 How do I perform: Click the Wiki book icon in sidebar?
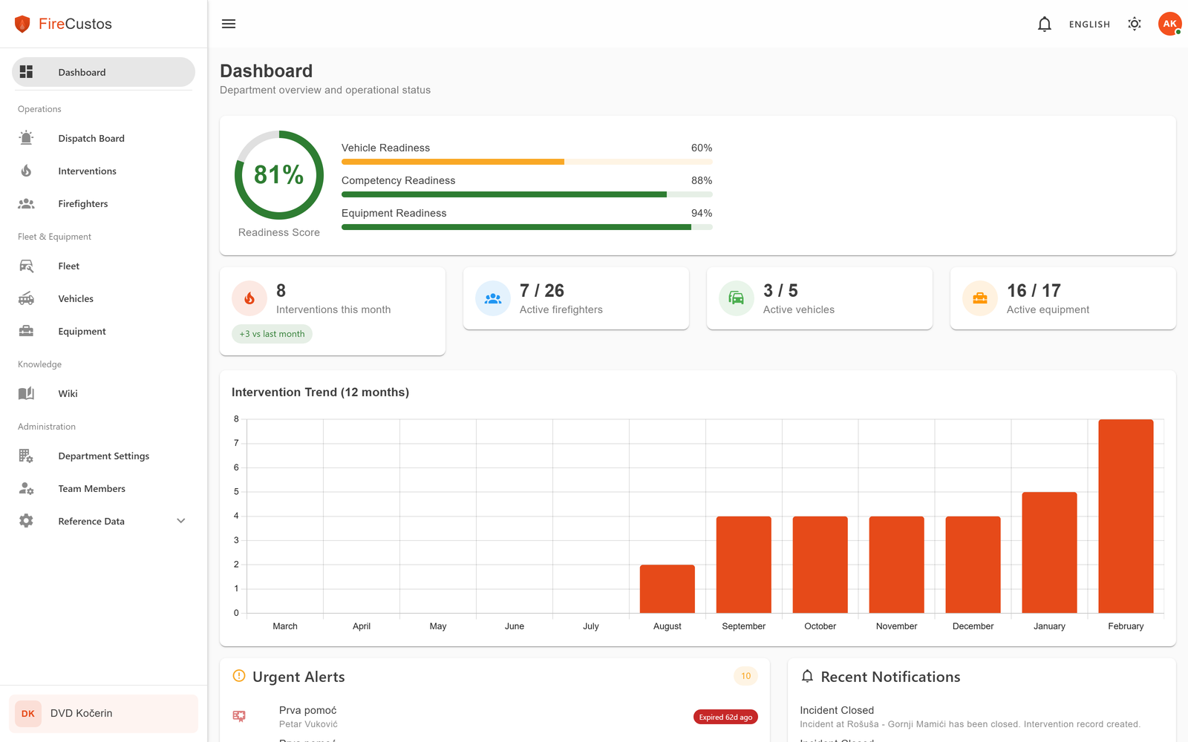(27, 394)
